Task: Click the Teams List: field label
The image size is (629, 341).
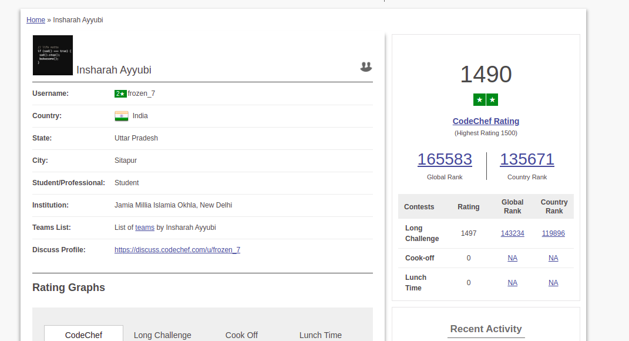Action: [x=52, y=228]
